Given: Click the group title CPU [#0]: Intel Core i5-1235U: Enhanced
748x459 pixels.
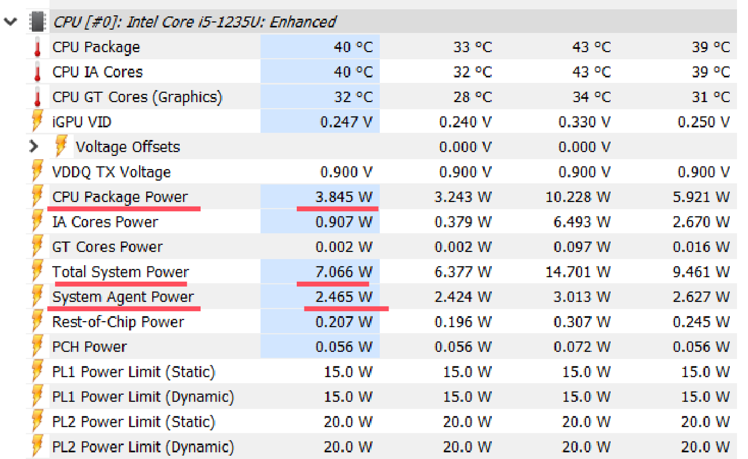Looking at the screenshot, I should 195,22.
